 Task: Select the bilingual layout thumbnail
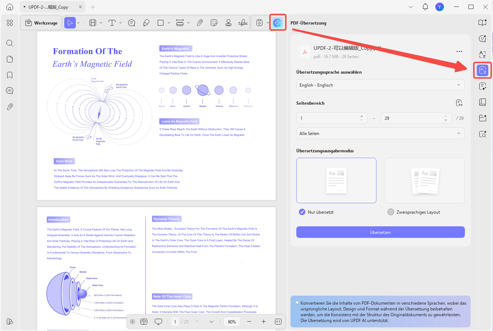click(425, 180)
